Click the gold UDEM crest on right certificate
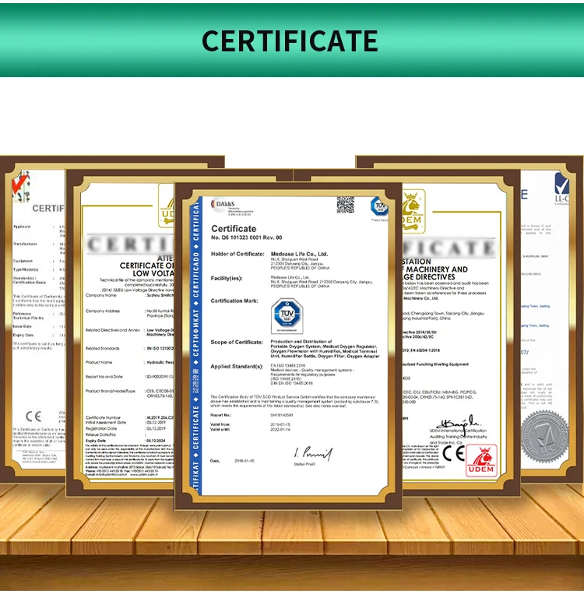Viewport: 584px width, 594px height. pyautogui.click(x=413, y=211)
